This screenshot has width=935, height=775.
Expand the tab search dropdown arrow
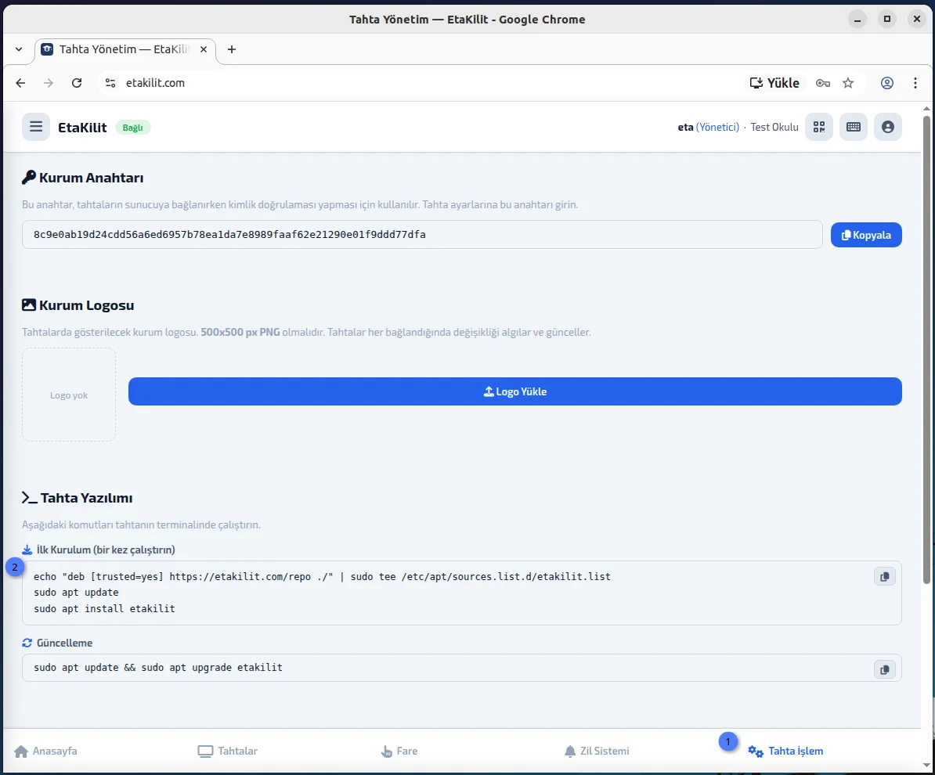click(x=19, y=49)
